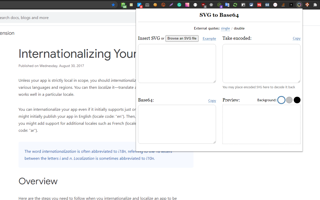Viewport: 320px width, 200px height.
Task: Switch external quotes to double
Action: pos(239,28)
